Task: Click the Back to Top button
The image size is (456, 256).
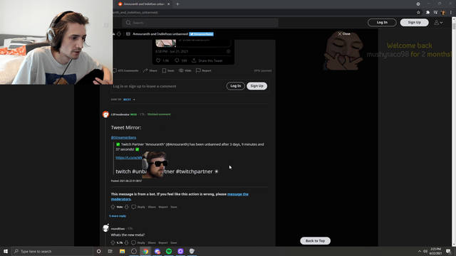Action: click(x=315, y=241)
